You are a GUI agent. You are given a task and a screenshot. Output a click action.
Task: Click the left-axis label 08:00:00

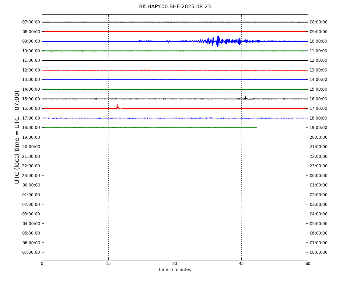(31, 32)
